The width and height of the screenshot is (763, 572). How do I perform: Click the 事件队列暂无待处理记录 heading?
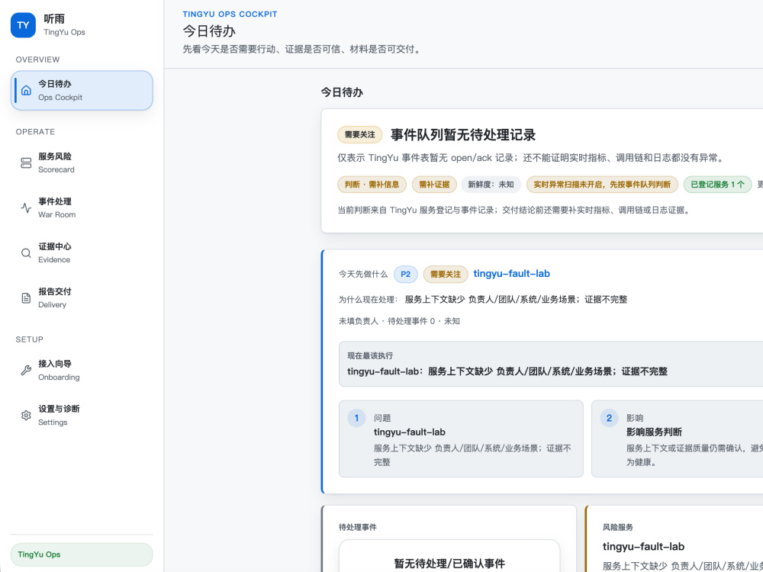point(463,135)
